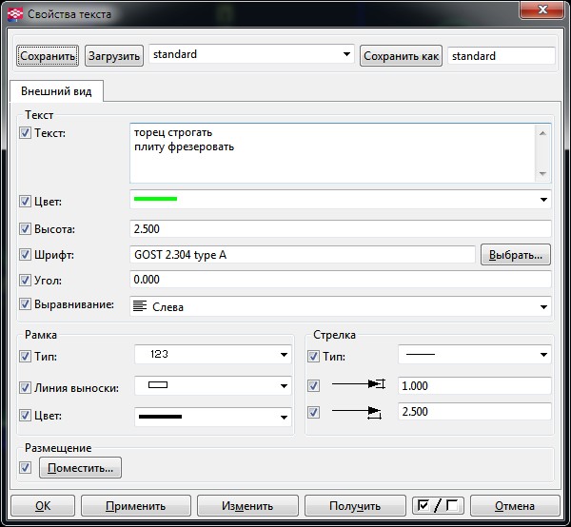Click the arrow width icon beside 2.500

pos(357,412)
